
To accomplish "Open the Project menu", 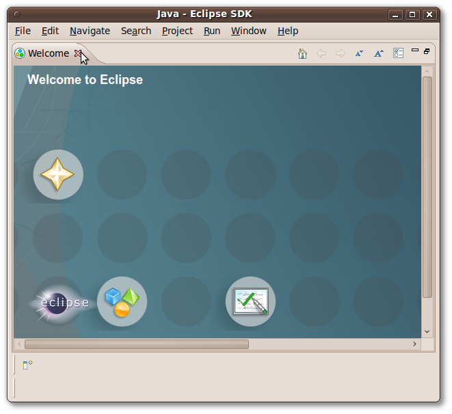I will click(x=177, y=31).
